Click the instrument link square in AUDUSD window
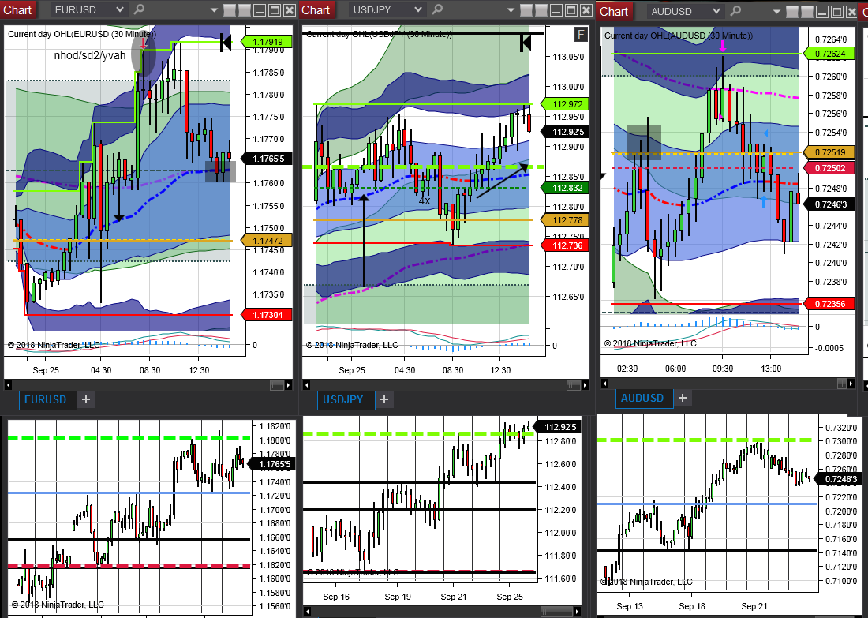Image resolution: width=868 pixels, height=618 pixels. [791, 12]
